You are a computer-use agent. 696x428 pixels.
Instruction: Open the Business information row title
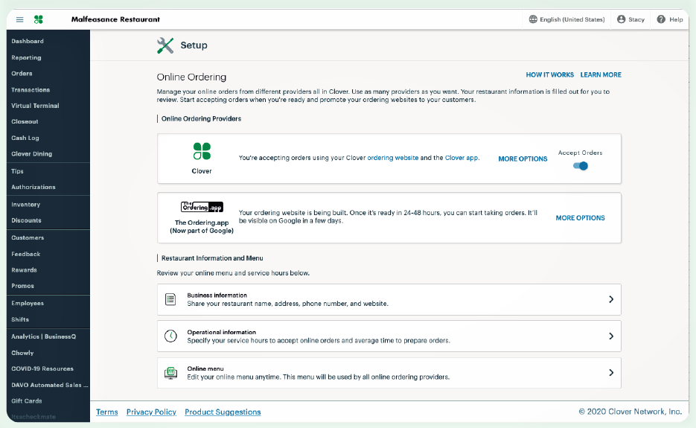coord(217,296)
